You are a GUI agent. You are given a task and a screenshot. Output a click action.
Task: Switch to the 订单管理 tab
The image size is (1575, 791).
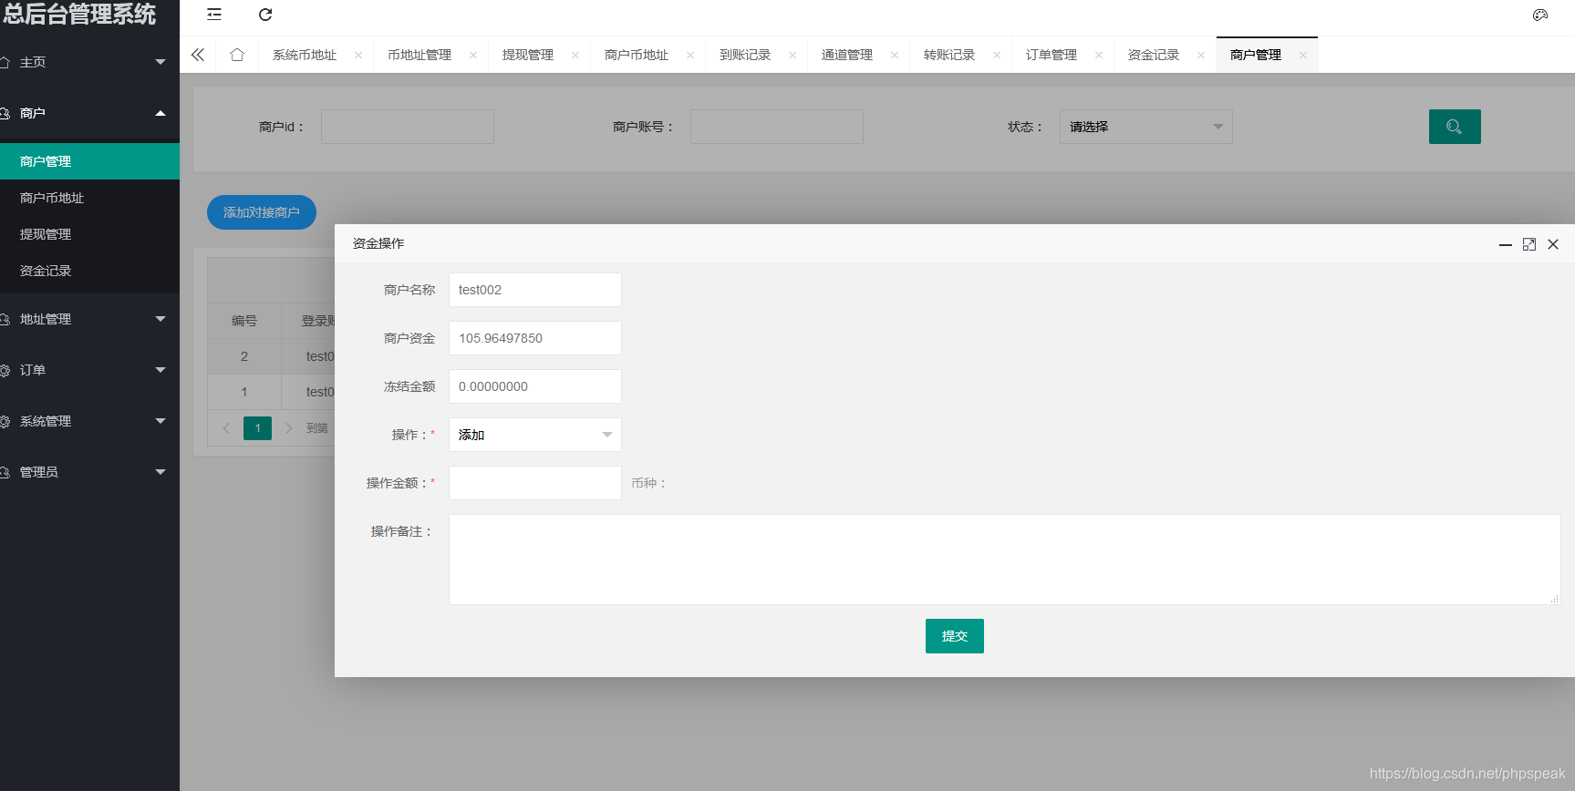[1052, 56]
